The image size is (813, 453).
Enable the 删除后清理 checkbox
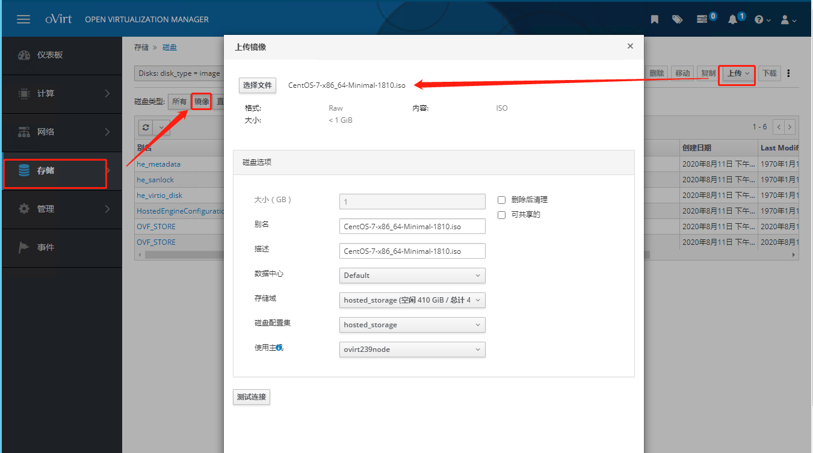(x=501, y=199)
